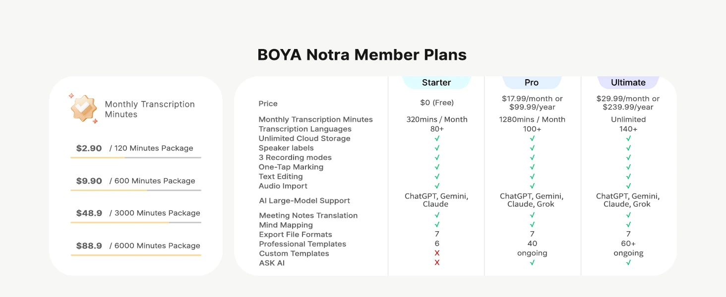Click the 6000 Minutes Package progress bar

click(136, 255)
